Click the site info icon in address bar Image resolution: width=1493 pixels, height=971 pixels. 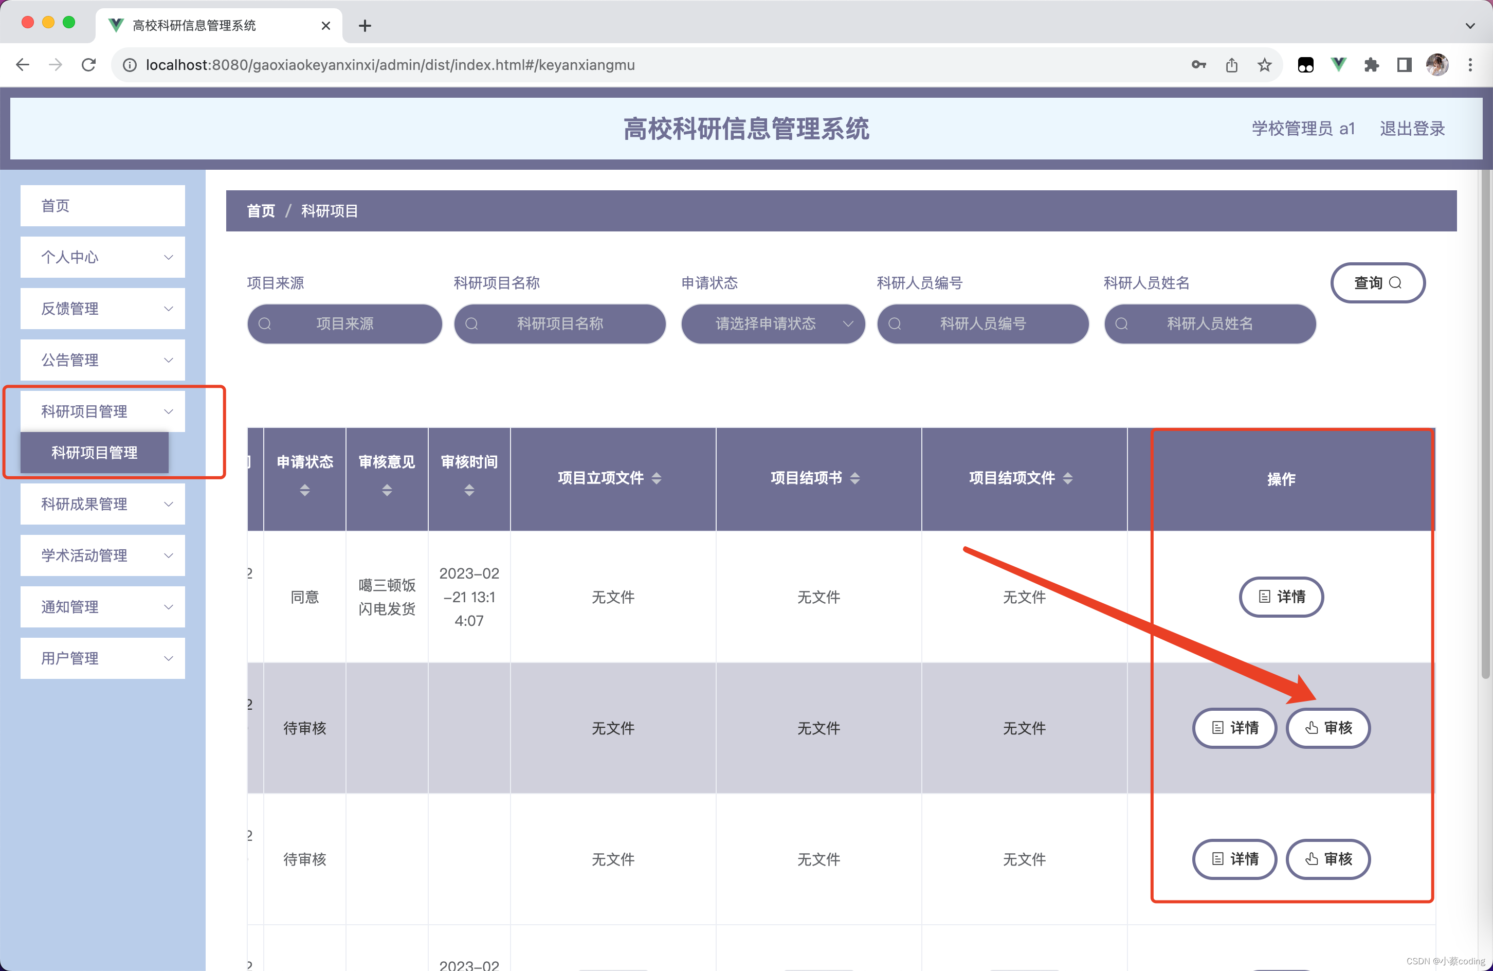[129, 65]
